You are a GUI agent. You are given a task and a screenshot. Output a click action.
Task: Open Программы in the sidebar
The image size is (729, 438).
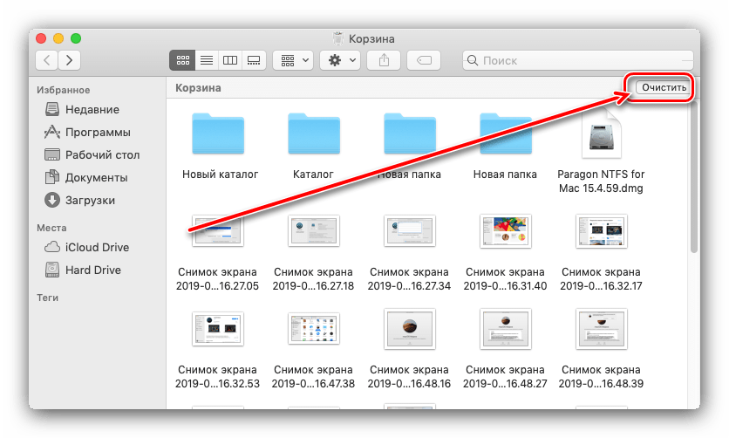[97, 133]
